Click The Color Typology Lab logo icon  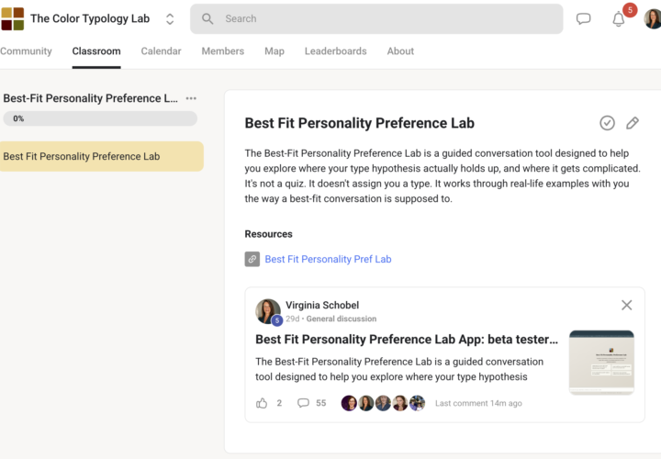tap(12, 18)
